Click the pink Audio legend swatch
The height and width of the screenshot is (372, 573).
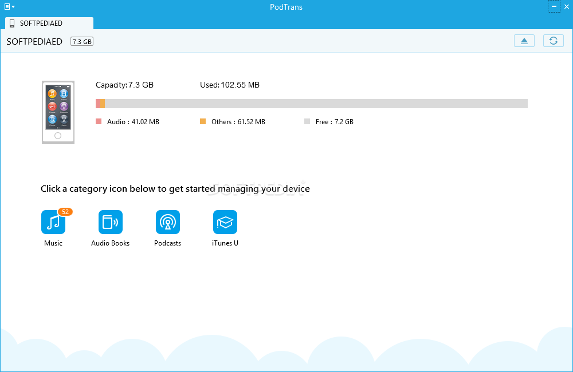pos(99,121)
